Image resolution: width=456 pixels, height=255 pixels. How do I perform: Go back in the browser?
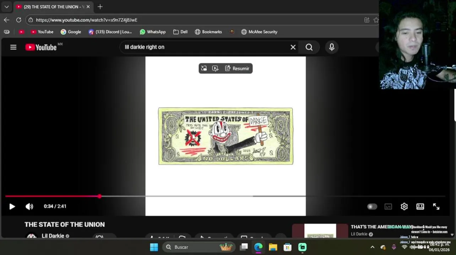[6, 20]
